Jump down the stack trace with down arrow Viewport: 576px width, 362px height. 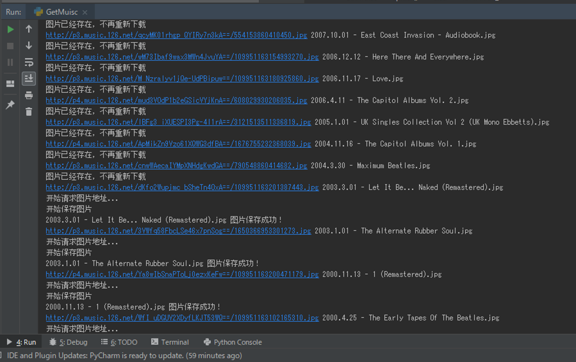point(29,45)
